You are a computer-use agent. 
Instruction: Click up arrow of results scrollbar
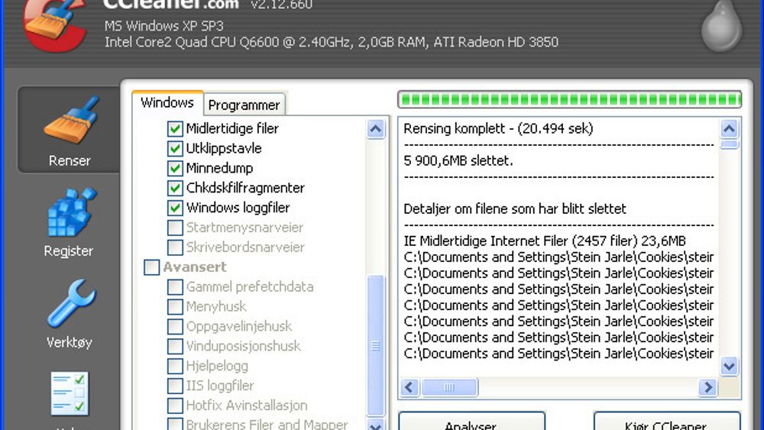coord(730,129)
